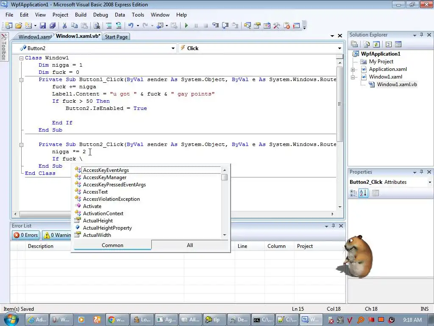The image size is (434, 326).
Task: Toggle the 0 Errors filter button
Action: click(x=26, y=235)
